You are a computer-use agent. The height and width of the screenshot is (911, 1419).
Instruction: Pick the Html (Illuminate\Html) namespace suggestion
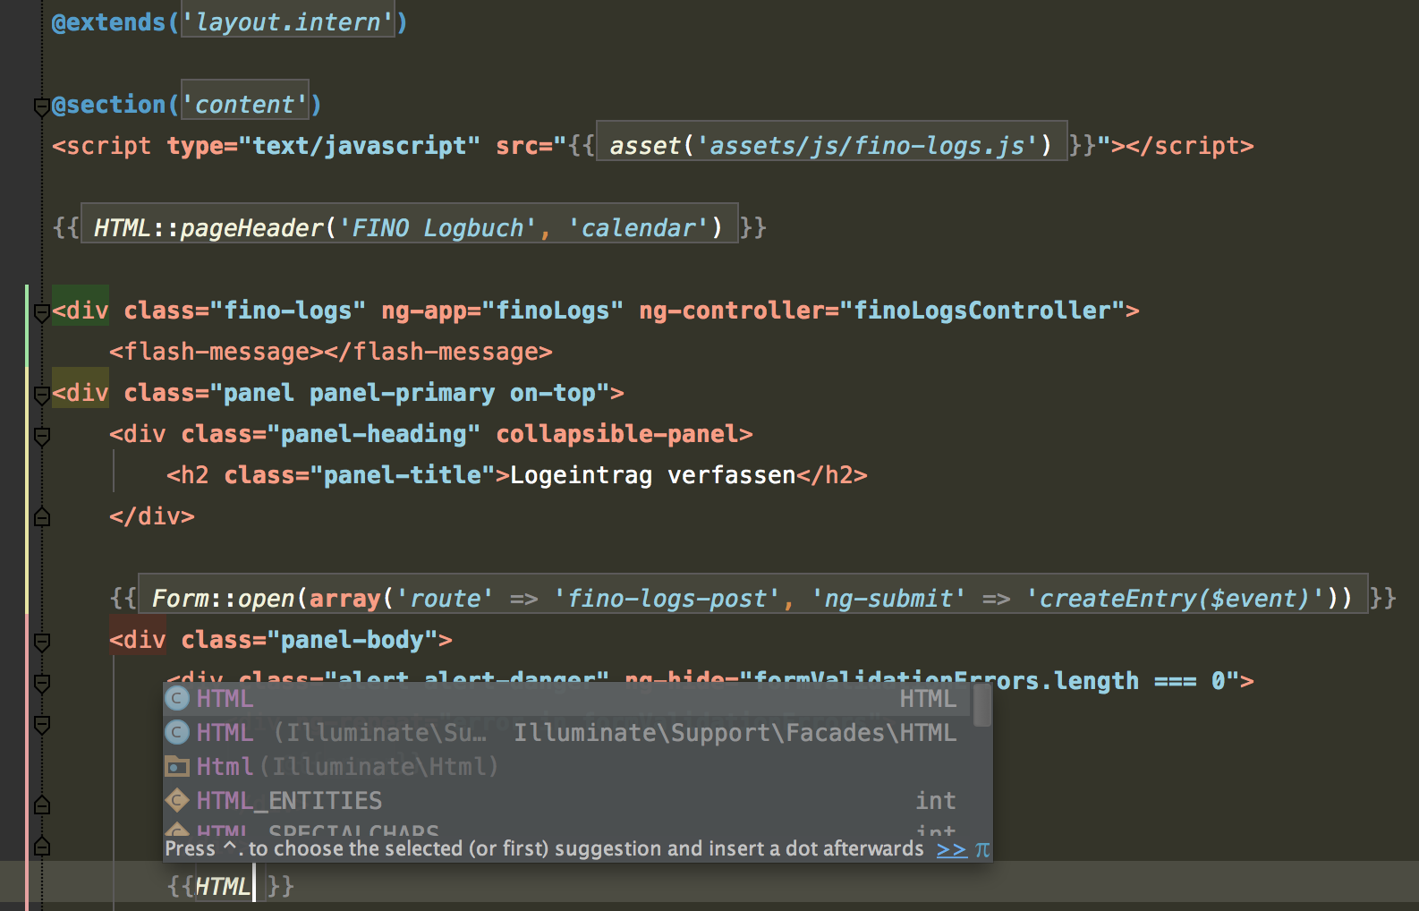click(x=568, y=767)
